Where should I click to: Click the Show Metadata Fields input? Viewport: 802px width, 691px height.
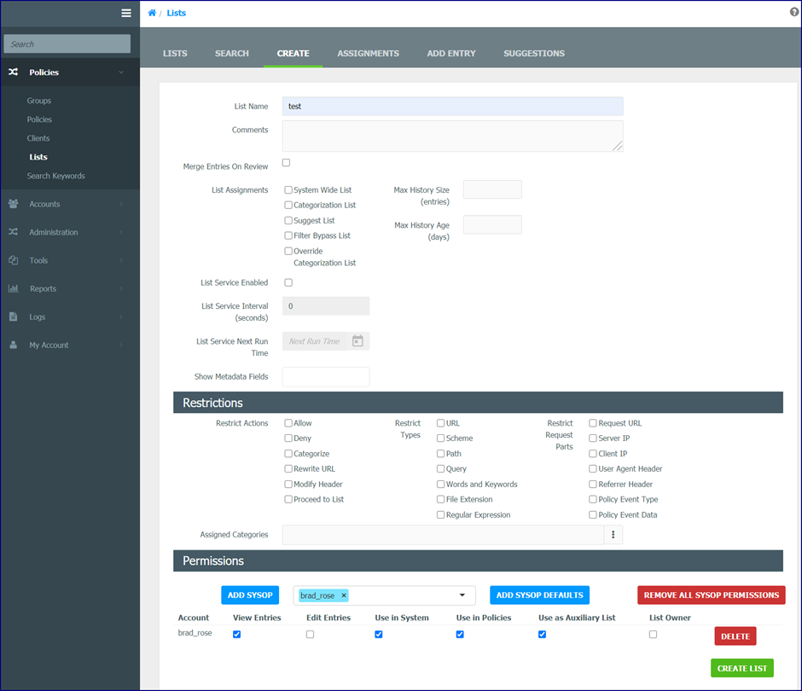[326, 377]
